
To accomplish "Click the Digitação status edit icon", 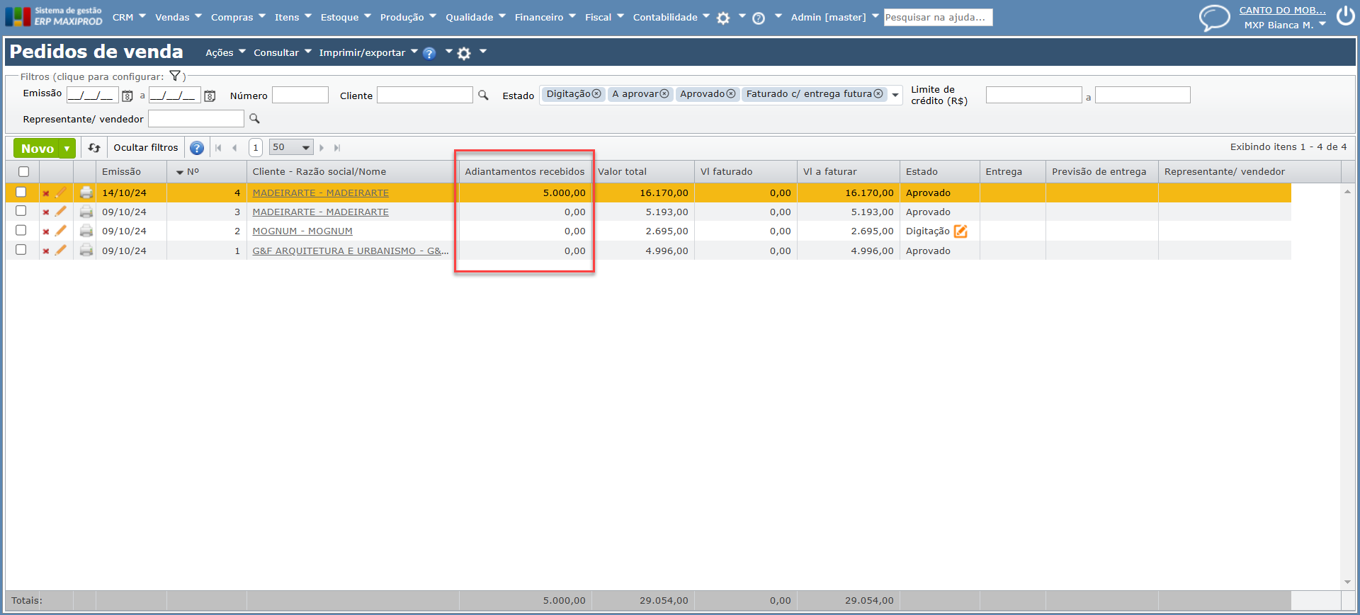I will click(x=960, y=231).
